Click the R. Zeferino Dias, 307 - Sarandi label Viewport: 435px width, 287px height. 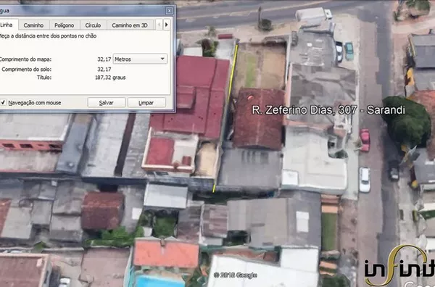point(328,110)
